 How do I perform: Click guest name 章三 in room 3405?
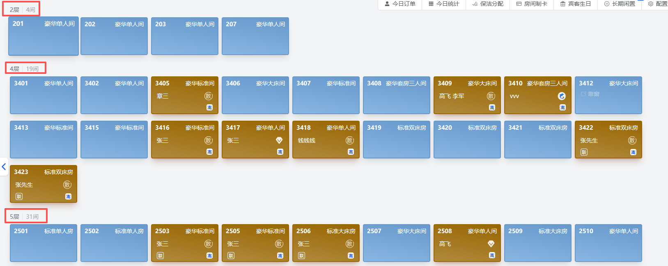163,96
